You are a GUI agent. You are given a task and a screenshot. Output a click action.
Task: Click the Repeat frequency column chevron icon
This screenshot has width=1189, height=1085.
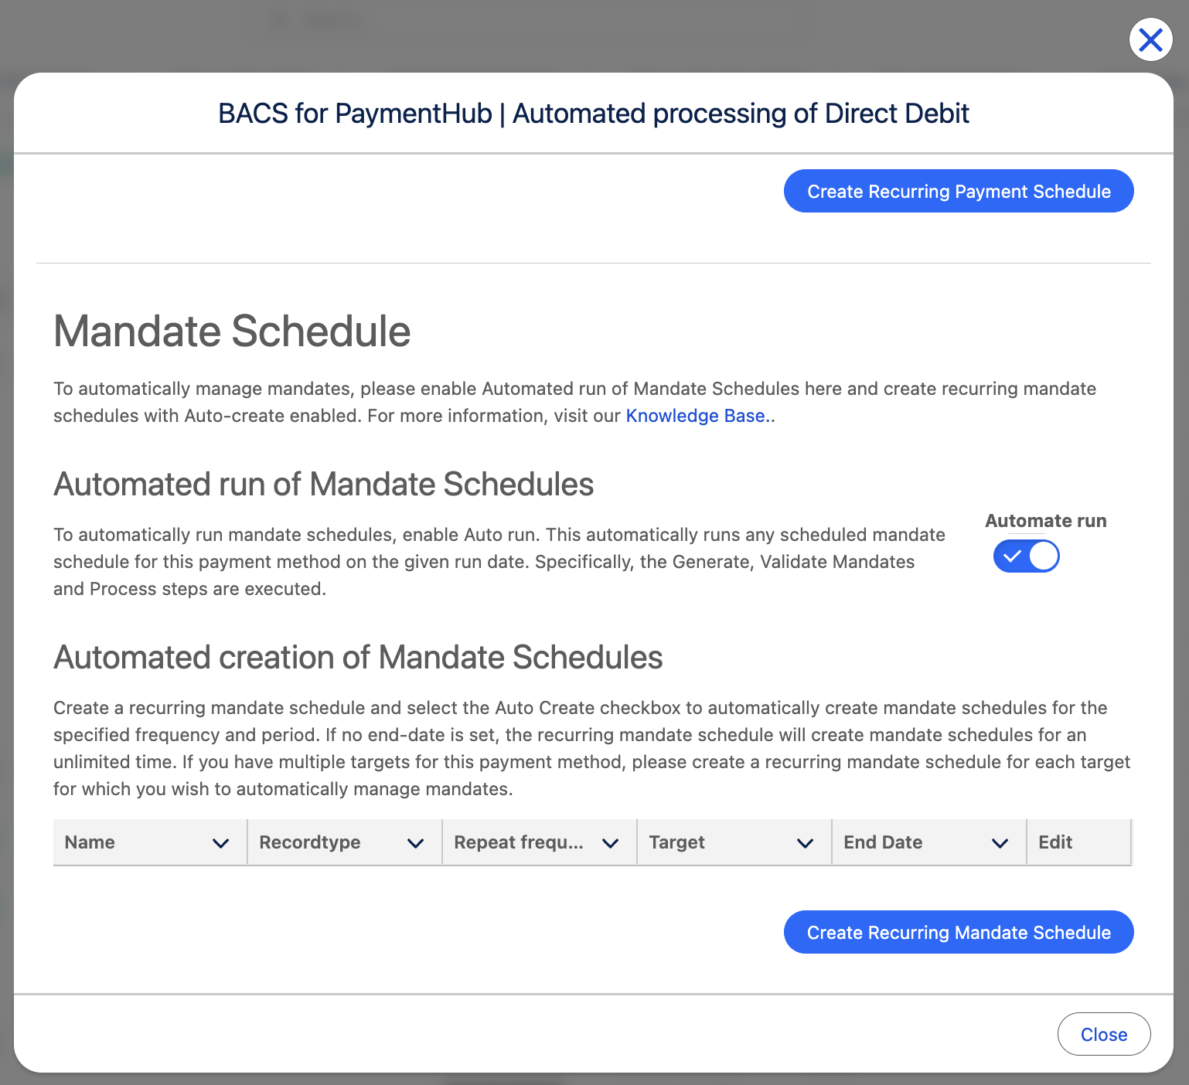point(611,842)
